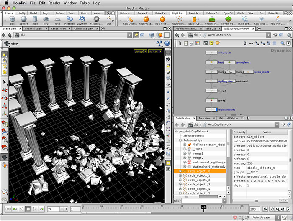Click the real-time playback toggle icon

[x=272, y=209]
